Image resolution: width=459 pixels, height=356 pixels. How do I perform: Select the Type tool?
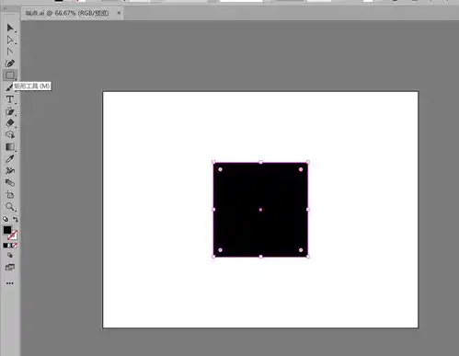(x=10, y=99)
